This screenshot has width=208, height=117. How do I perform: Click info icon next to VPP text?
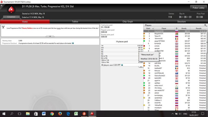tap(122, 65)
